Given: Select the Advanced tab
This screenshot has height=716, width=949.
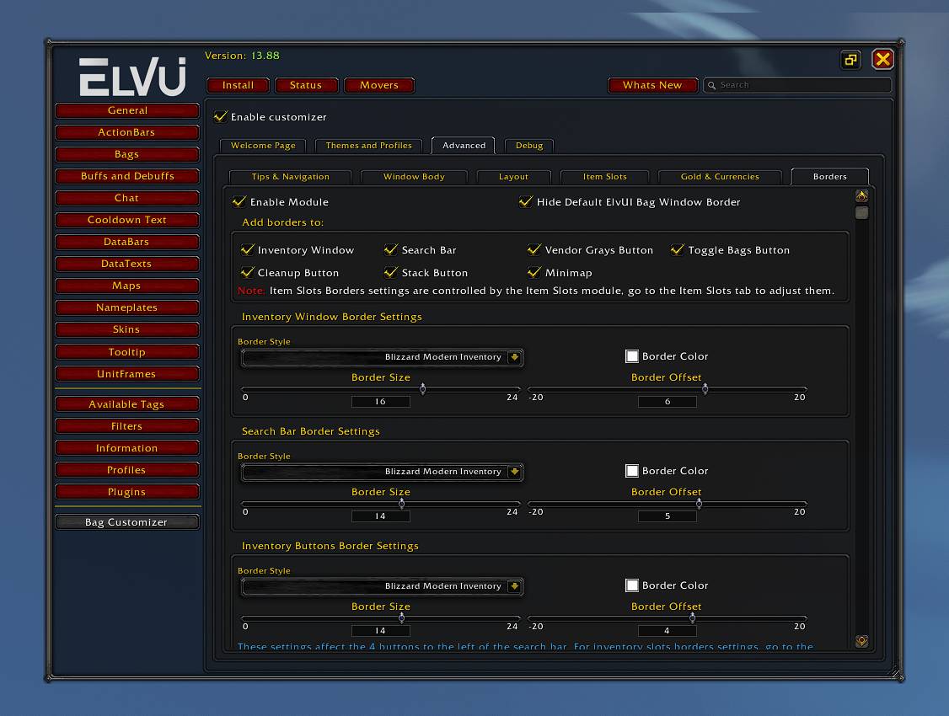Looking at the screenshot, I should pos(464,146).
